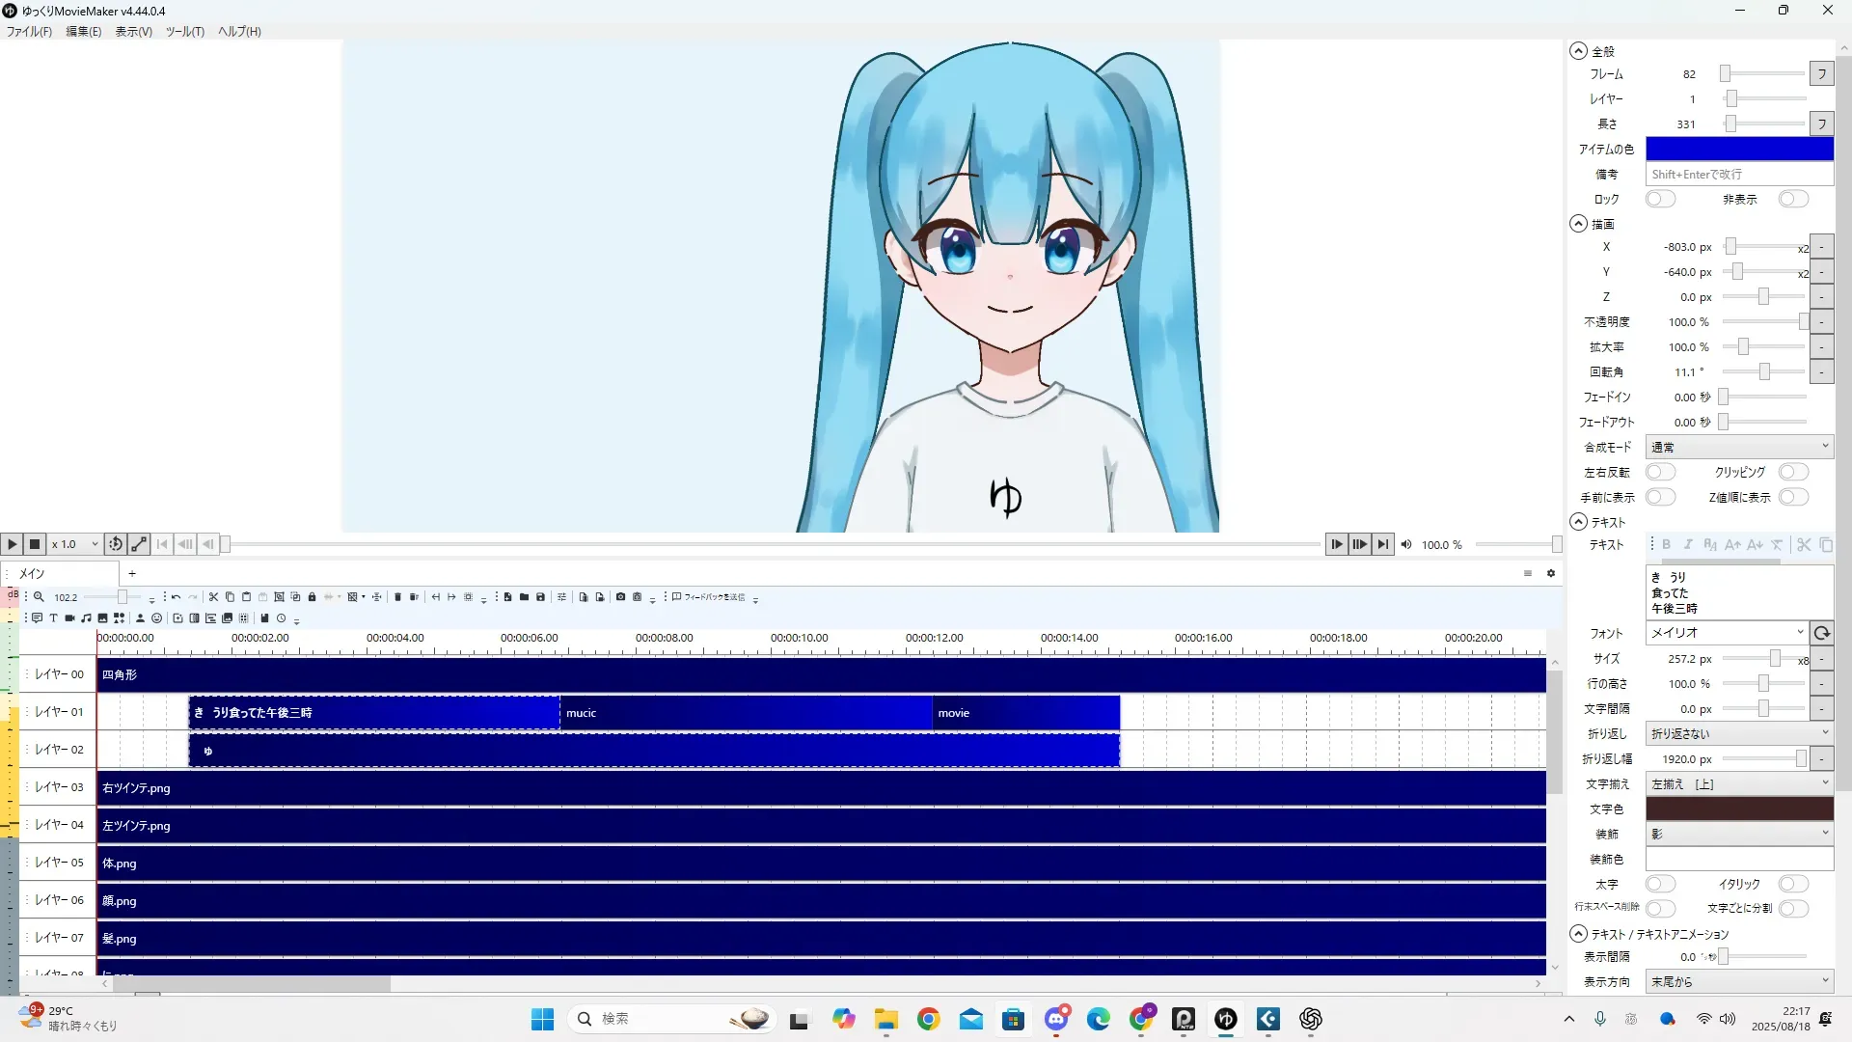This screenshot has width=1852, height=1042.
Task: Click the cut (scissors) icon in timeline toolbar
Action: tap(213, 597)
